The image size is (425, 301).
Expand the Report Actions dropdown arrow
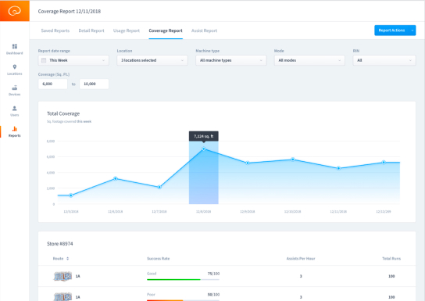[x=412, y=30]
